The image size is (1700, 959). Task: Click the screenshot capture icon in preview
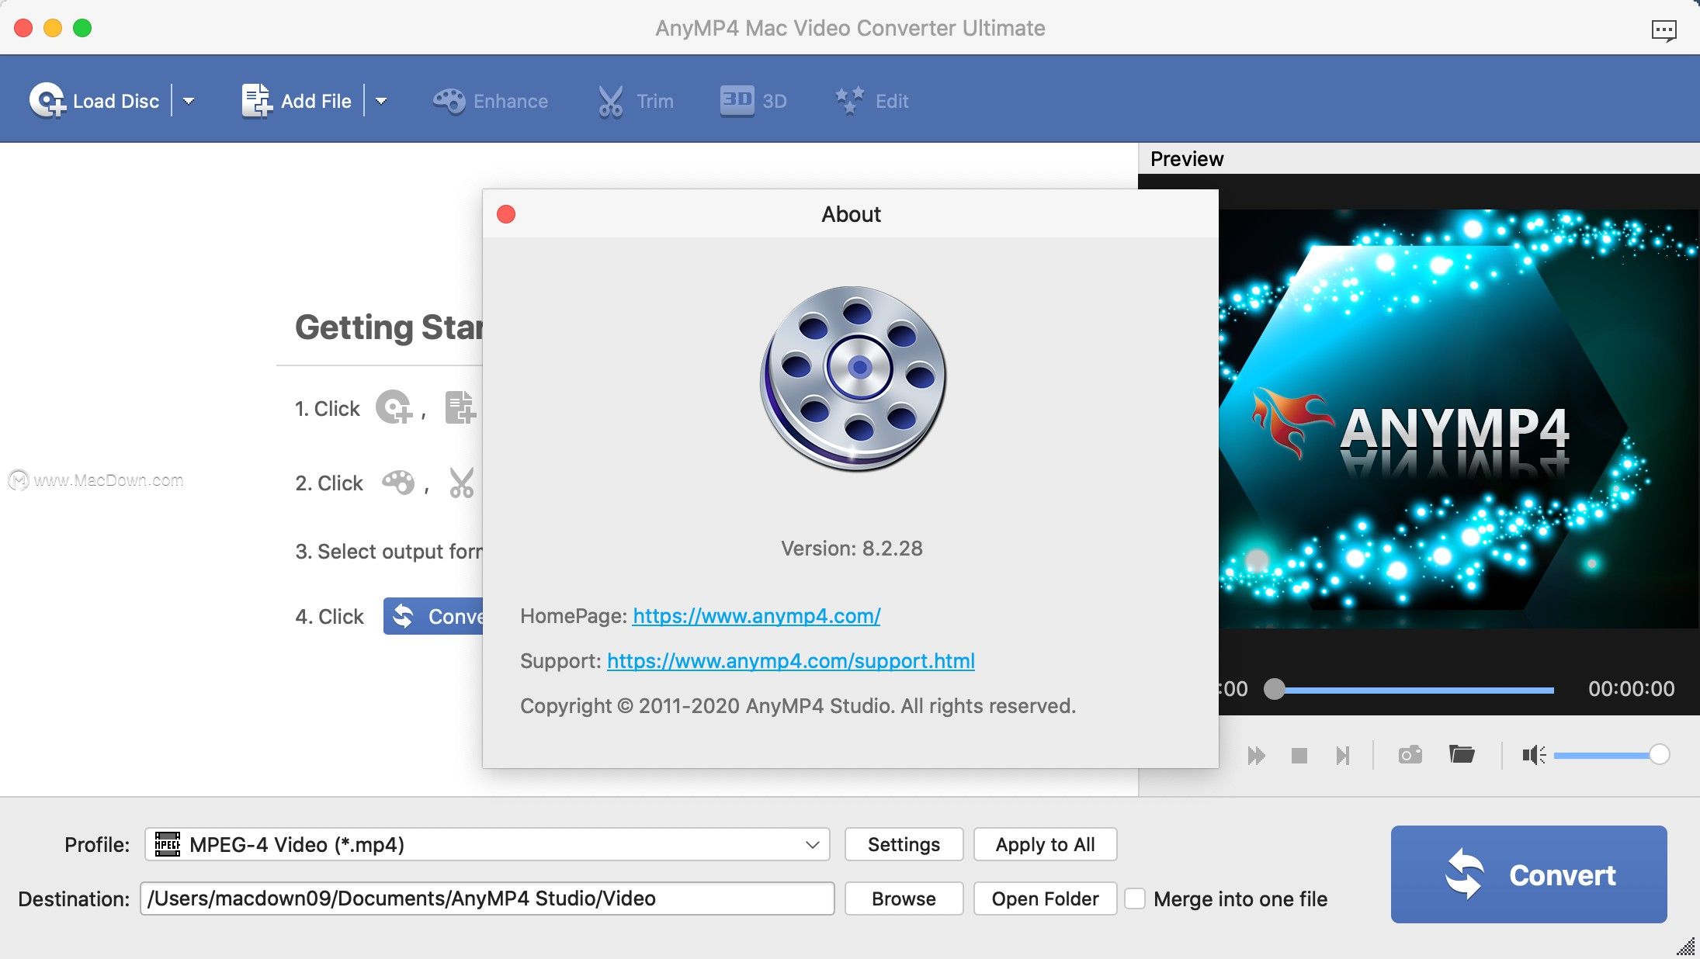point(1410,755)
